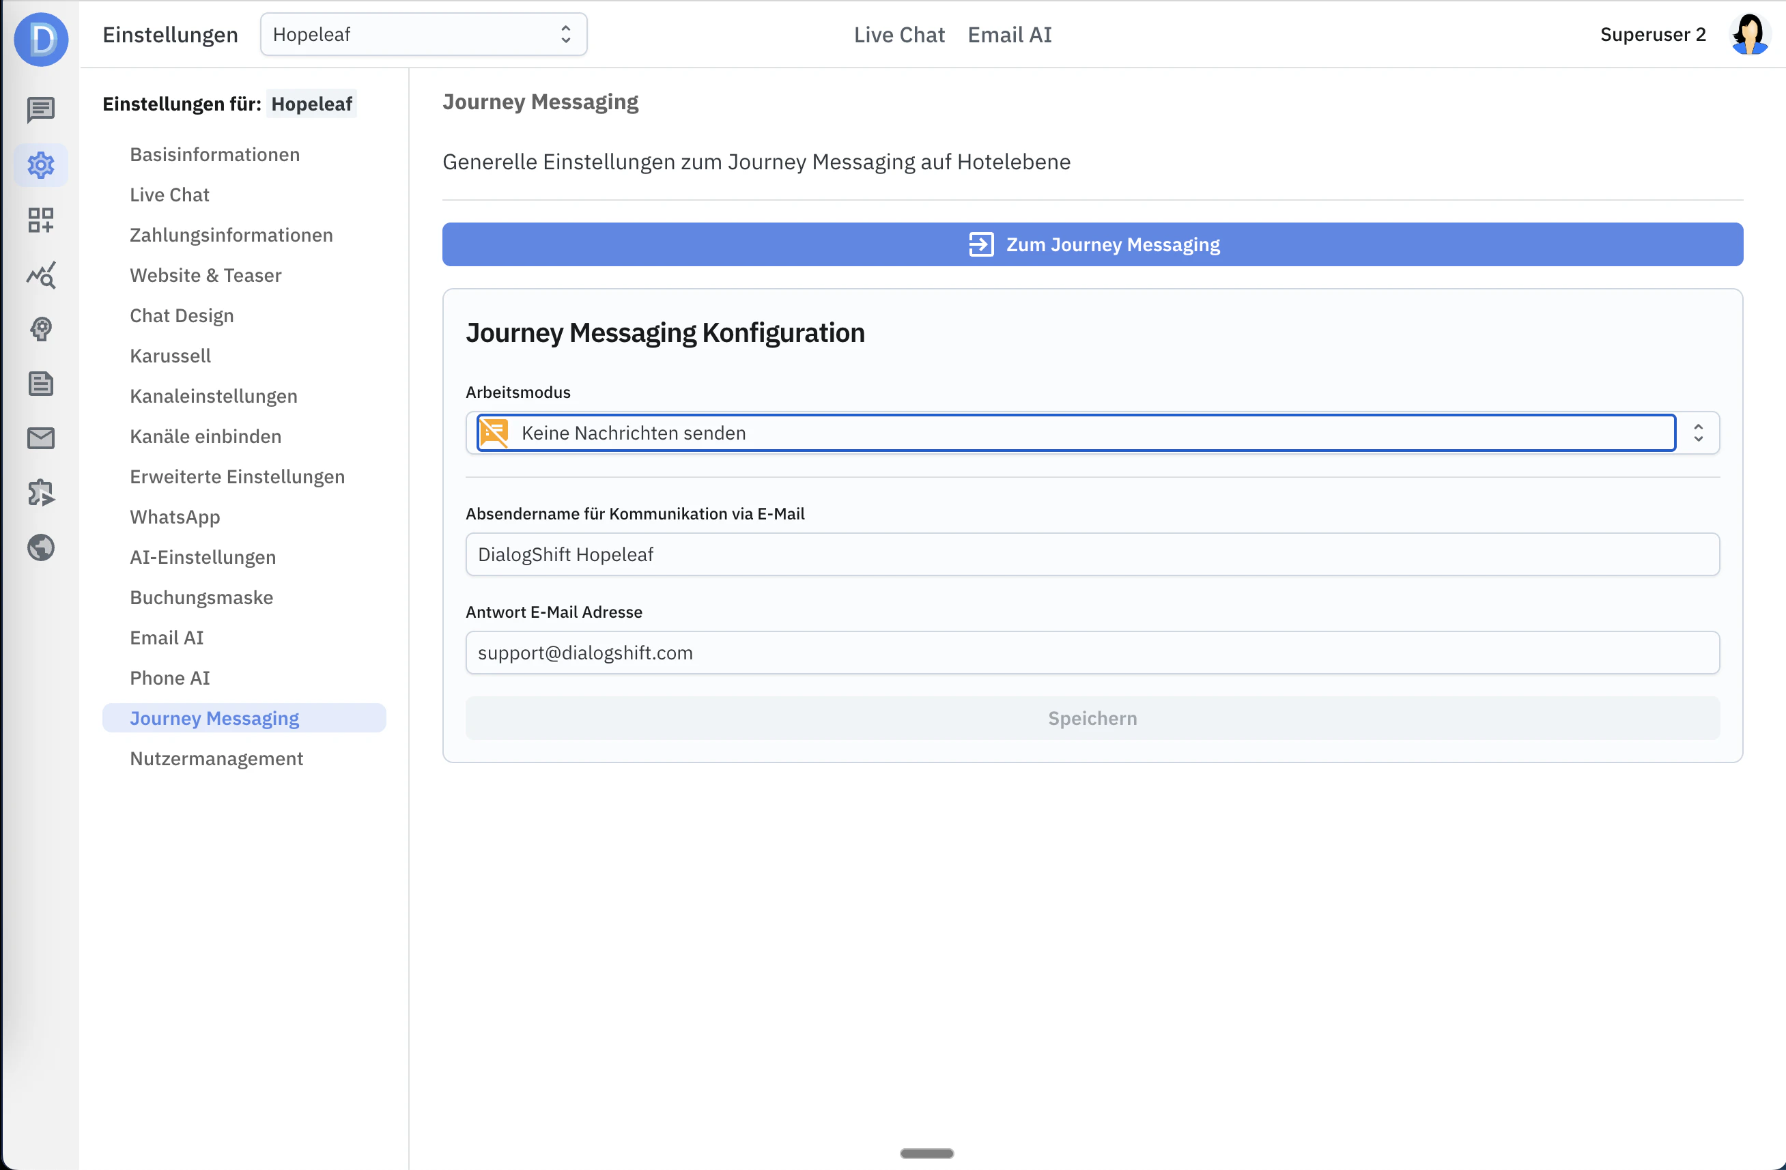
Task: Open Nutzermanagement in settings menu
Action: coord(216,759)
